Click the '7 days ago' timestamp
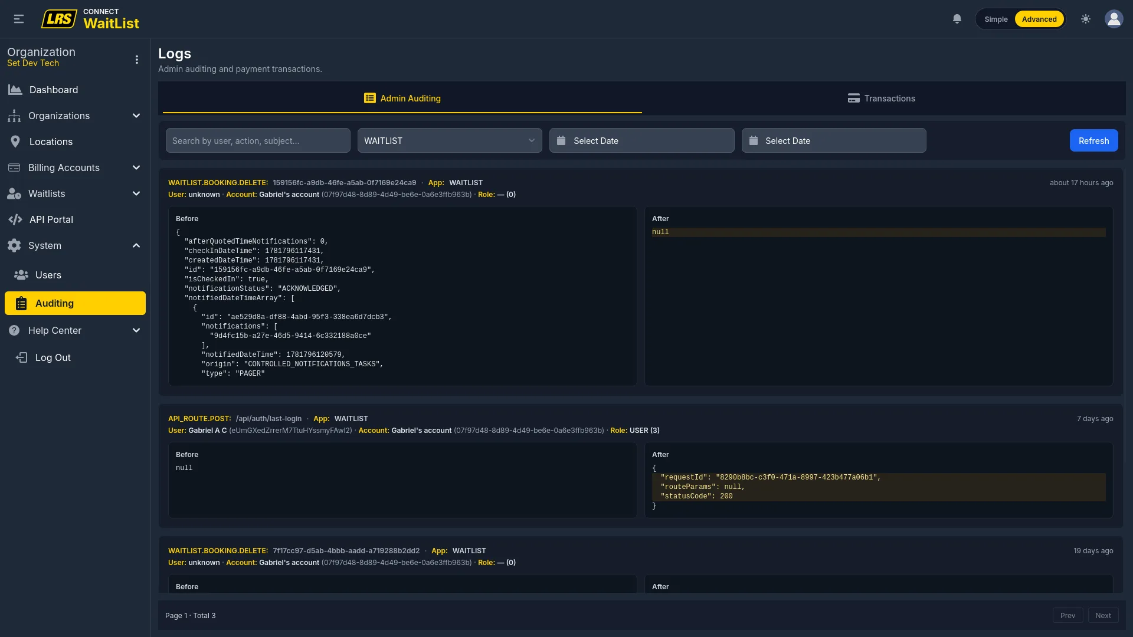 tap(1095, 419)
